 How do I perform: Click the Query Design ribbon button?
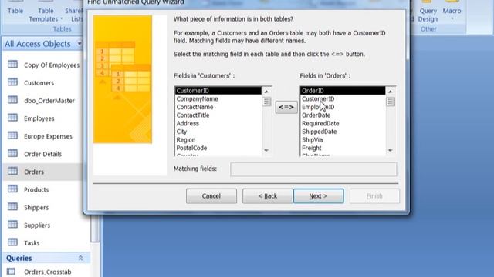click(x=428, y=12)
